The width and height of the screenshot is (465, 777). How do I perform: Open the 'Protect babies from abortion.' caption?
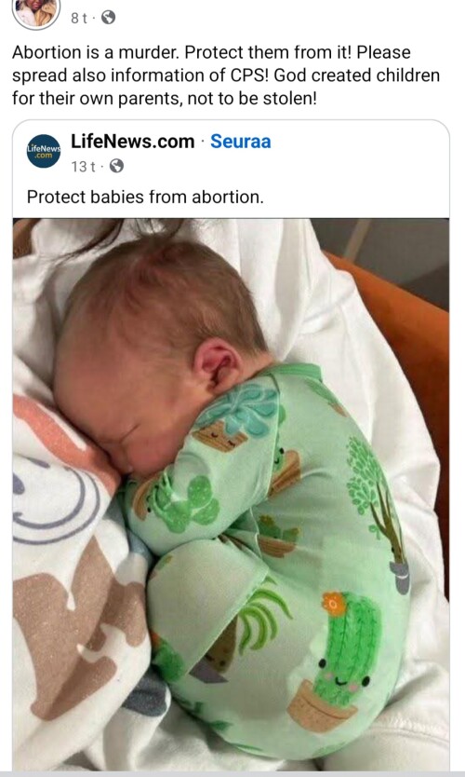145,198
